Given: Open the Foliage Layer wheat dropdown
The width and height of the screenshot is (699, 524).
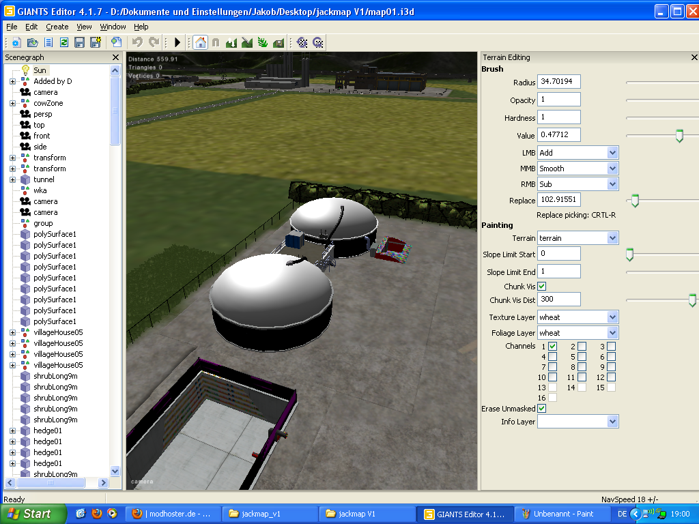Looking at the screenshot, I should pos(578,333).
